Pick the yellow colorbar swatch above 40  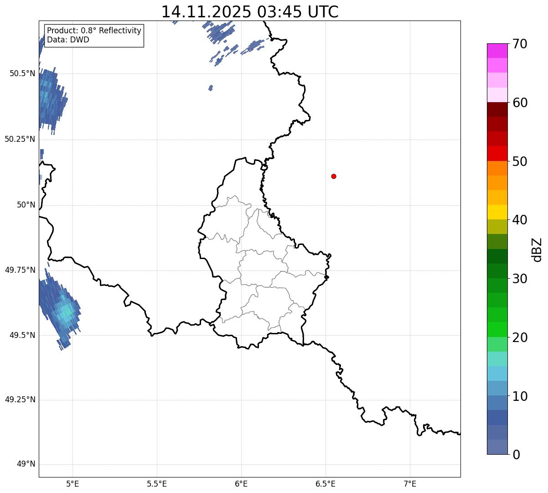[x=497, y=212]
